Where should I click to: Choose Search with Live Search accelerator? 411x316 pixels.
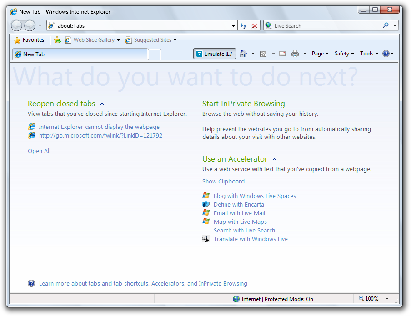click(x=244, y=230)
